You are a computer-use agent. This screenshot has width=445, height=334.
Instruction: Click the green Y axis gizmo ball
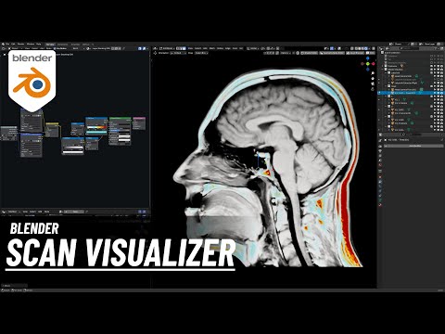[368, 64]
